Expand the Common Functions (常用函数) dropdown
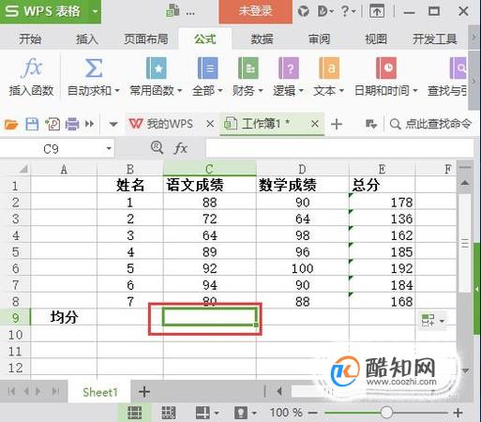The height and width of the screenshot is (422, 481). pyautogui.click(x=180, y=91)
